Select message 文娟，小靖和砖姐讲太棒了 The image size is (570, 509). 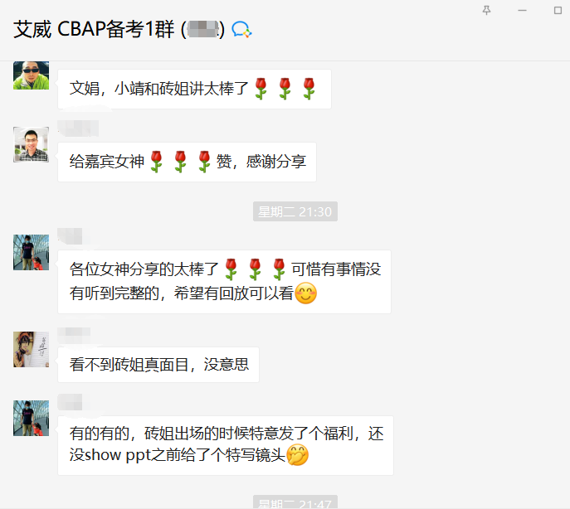pos(194,89)
